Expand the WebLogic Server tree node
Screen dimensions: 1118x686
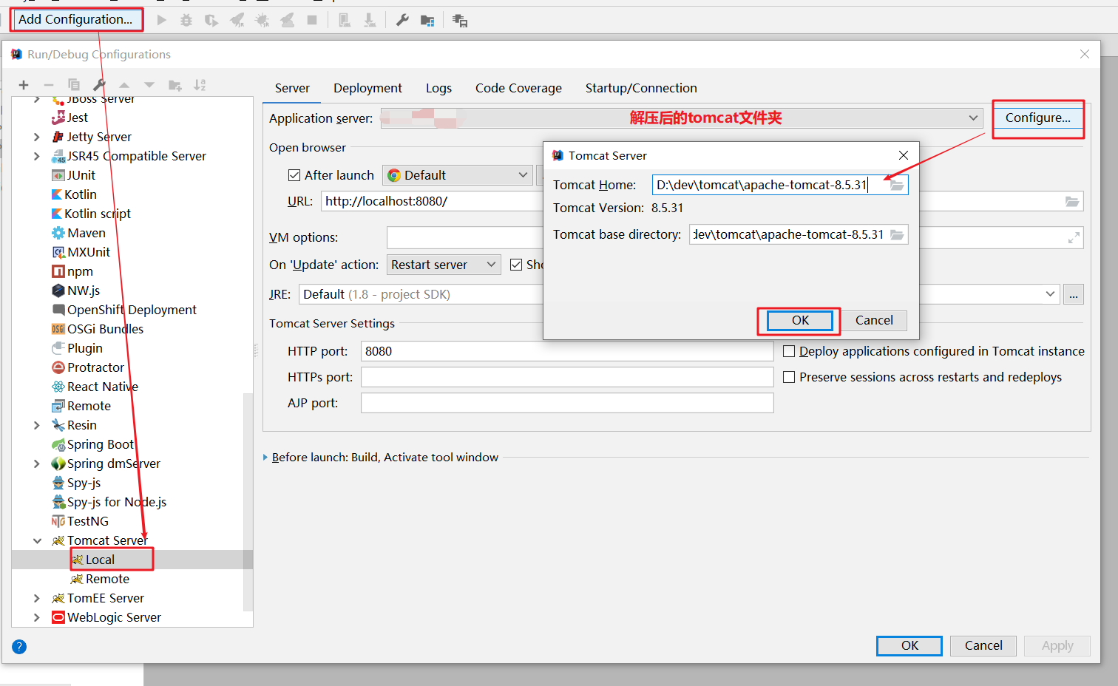(37, 617)
